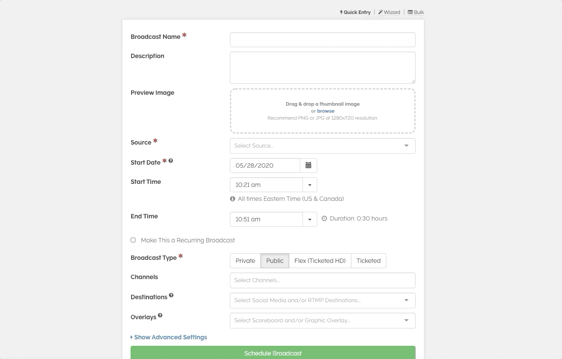The width and height of the screenshot is (562, 359).
Task: Click the Start Date help question icon
Action: [171, 161]
